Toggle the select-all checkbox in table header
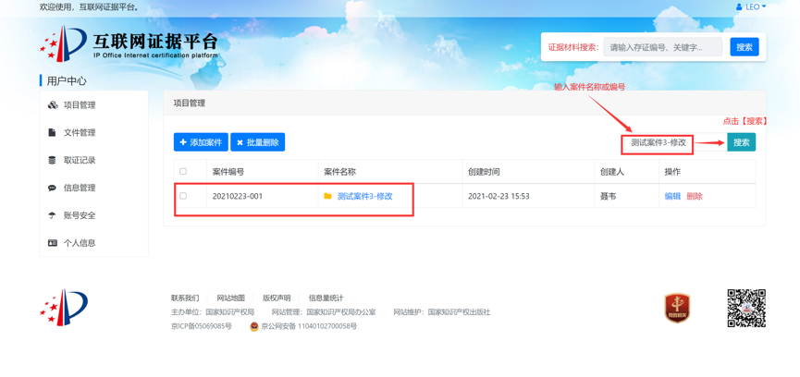Screen dimensions: 800x377 183,172
